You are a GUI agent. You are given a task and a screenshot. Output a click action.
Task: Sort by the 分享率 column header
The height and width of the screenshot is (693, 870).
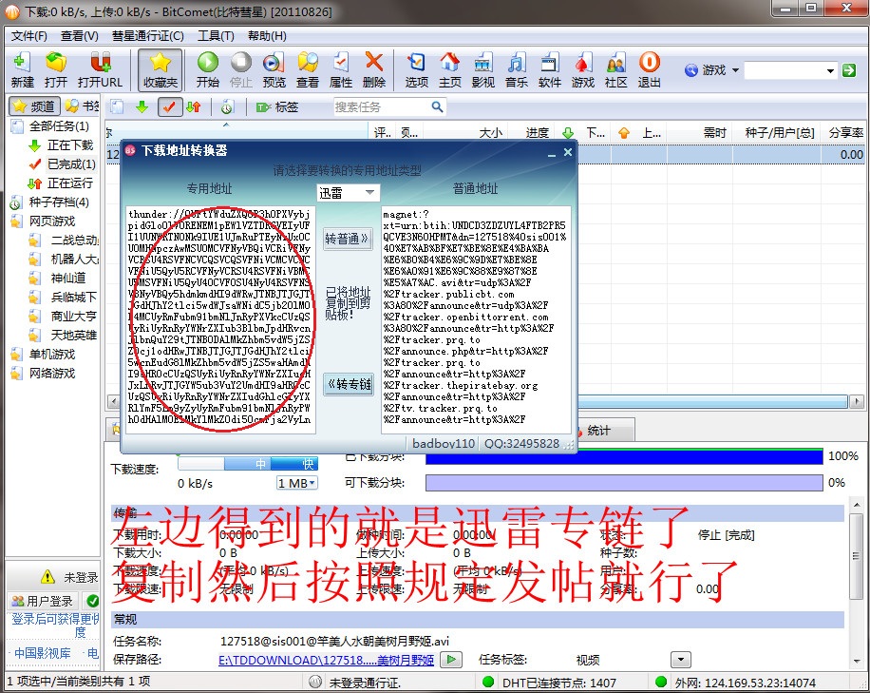845,133
